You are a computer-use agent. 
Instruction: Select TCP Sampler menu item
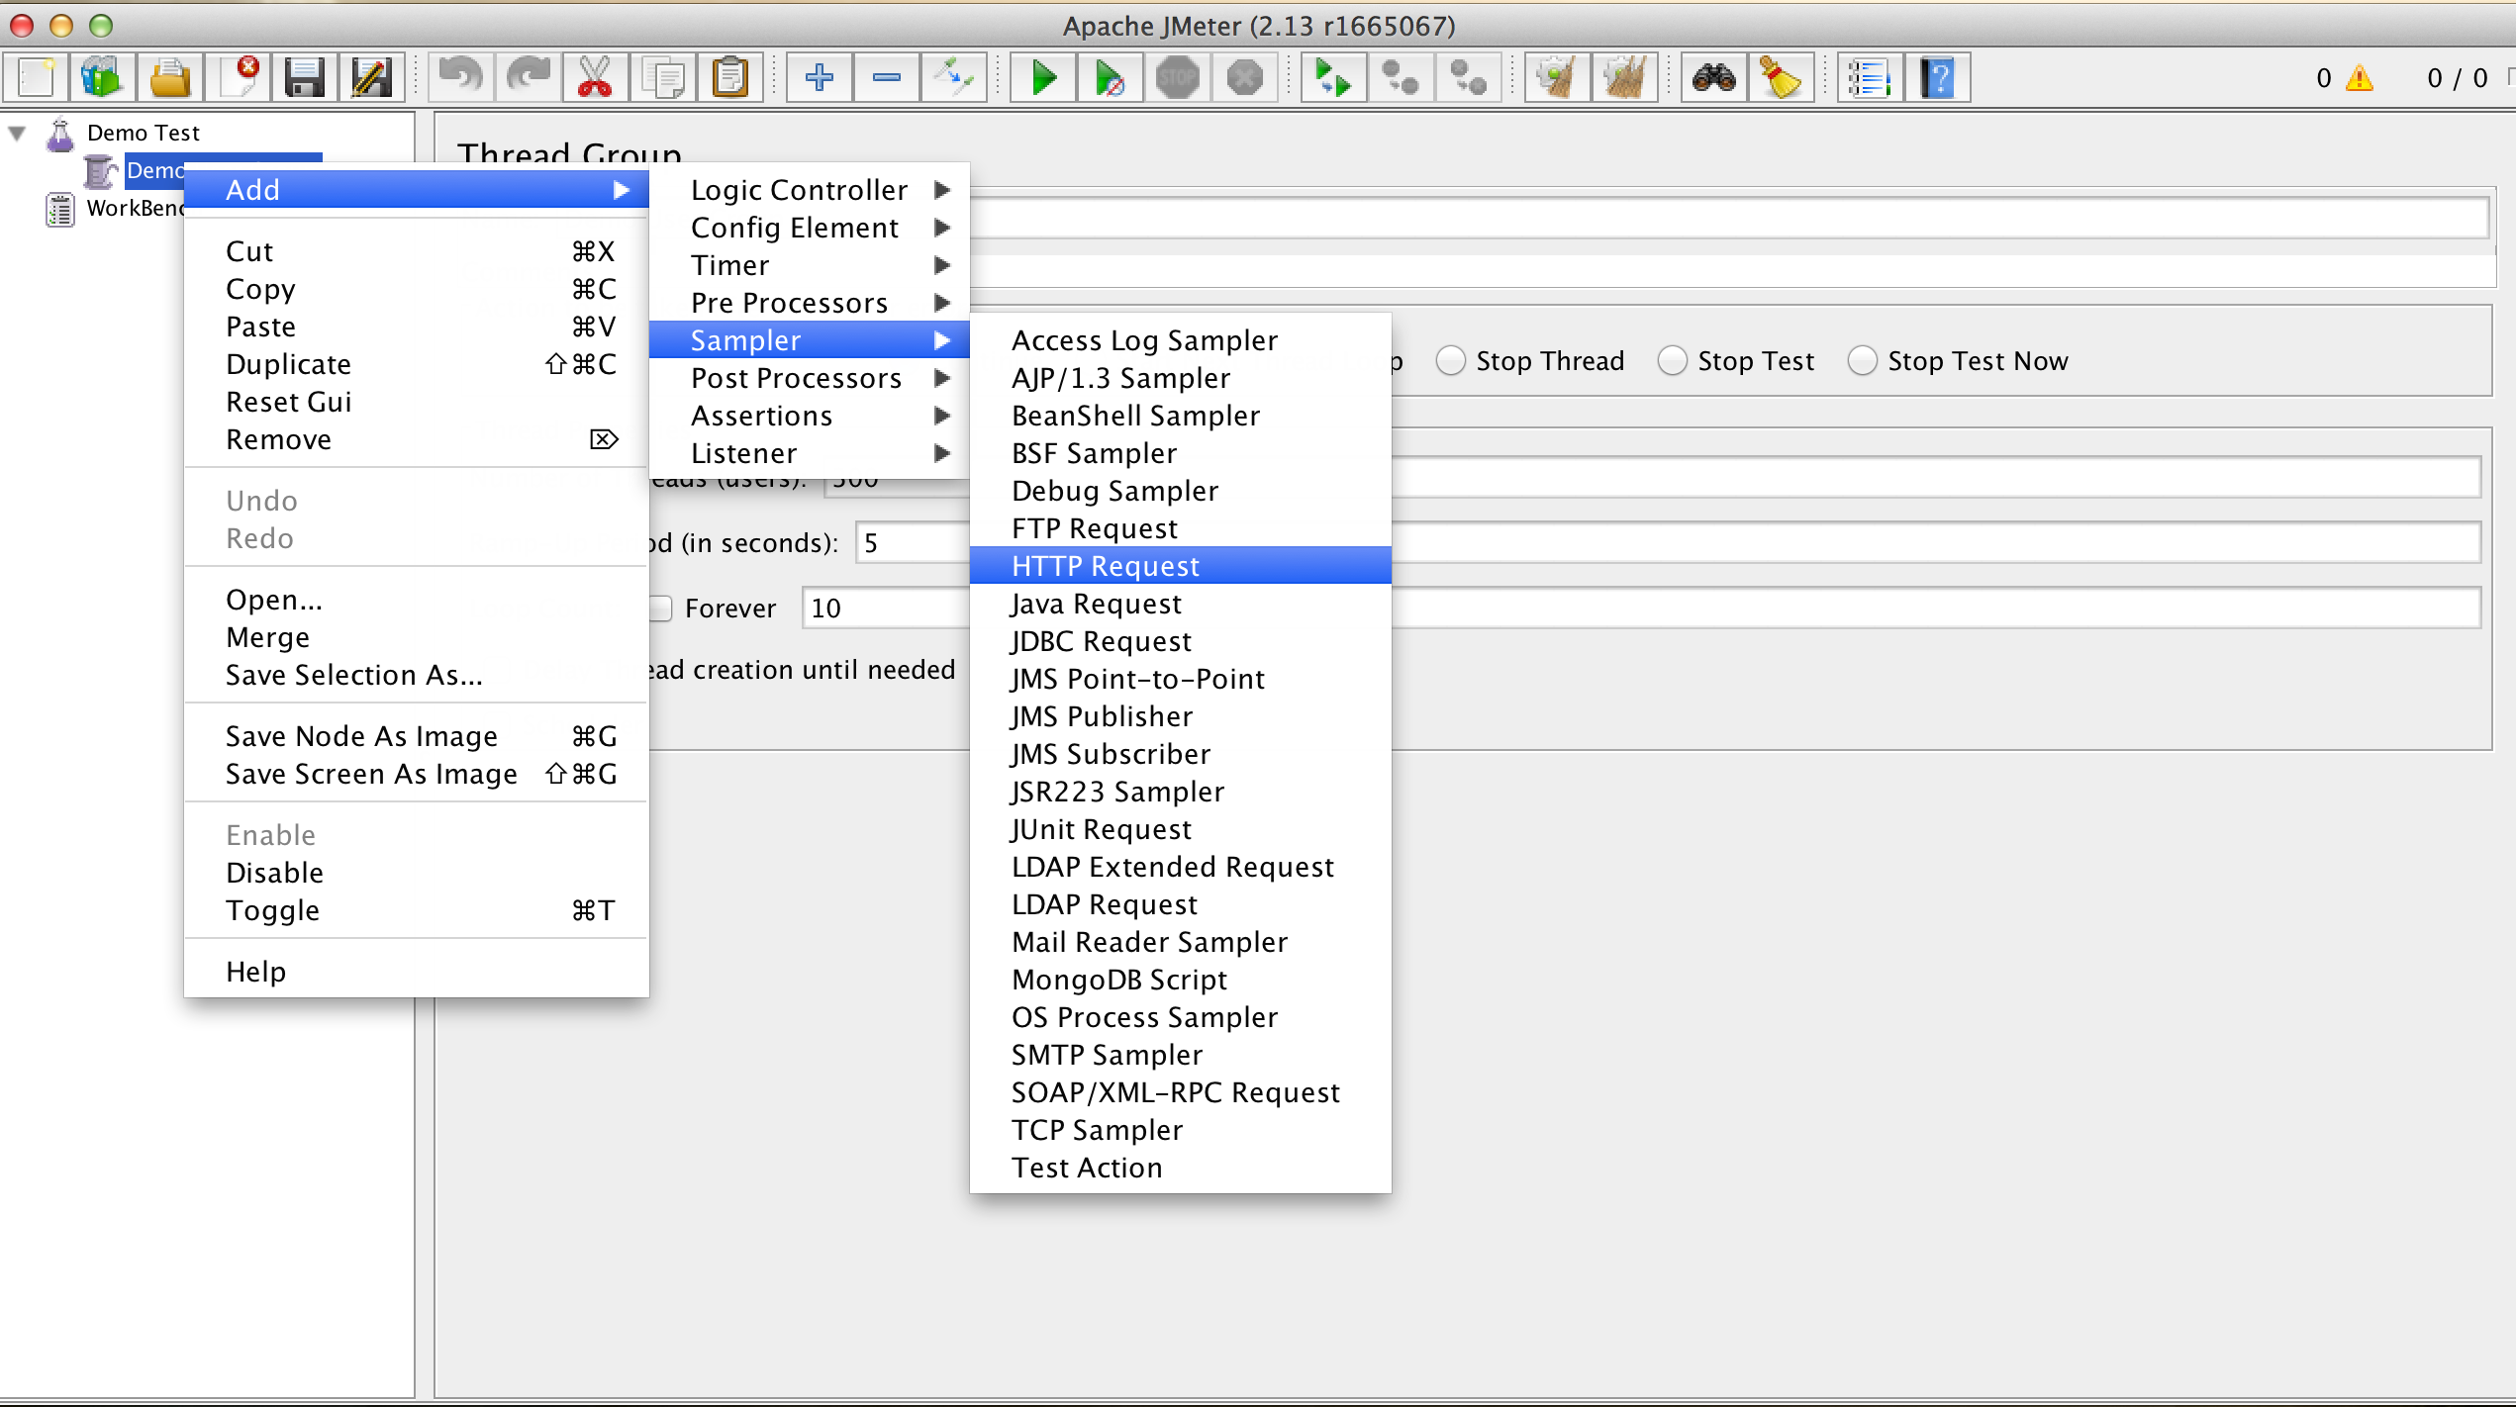(x=1181, y=1130)
